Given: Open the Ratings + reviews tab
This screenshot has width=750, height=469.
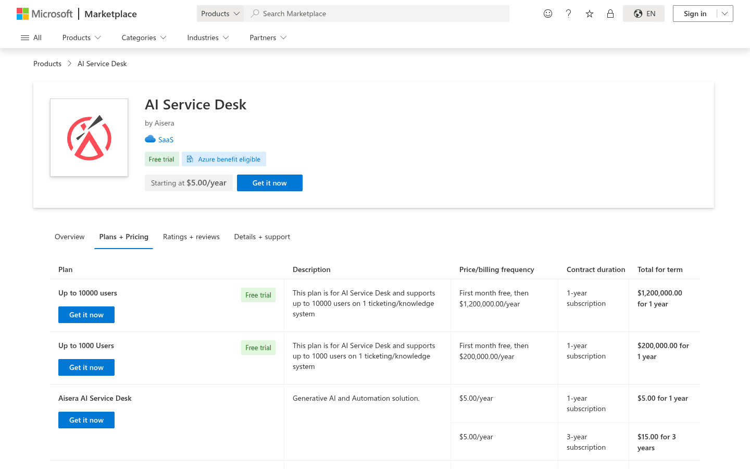Looking at the screenshot, I should click(191, 237).
